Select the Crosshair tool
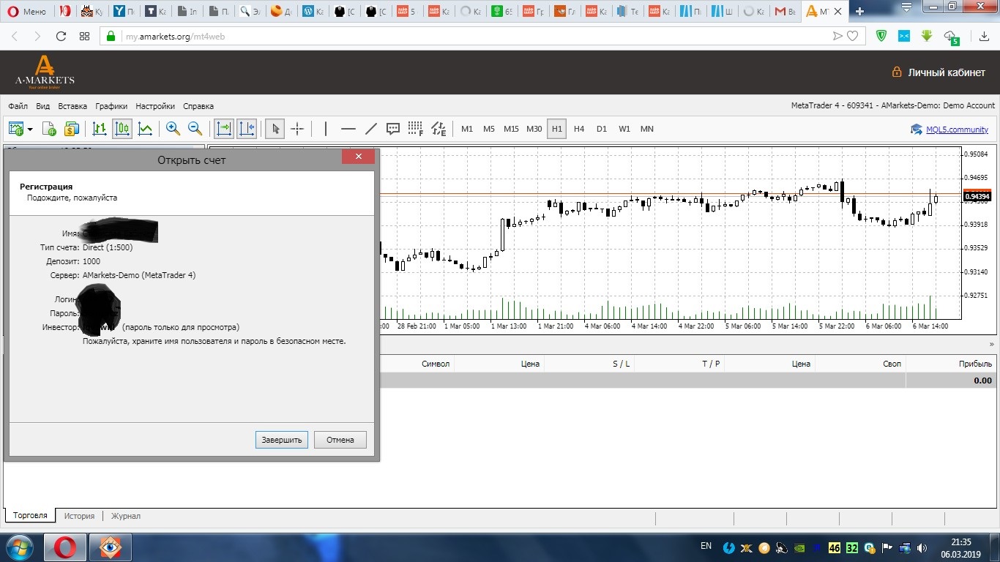Screen dimensions: 1000x562 coord(297,129)
